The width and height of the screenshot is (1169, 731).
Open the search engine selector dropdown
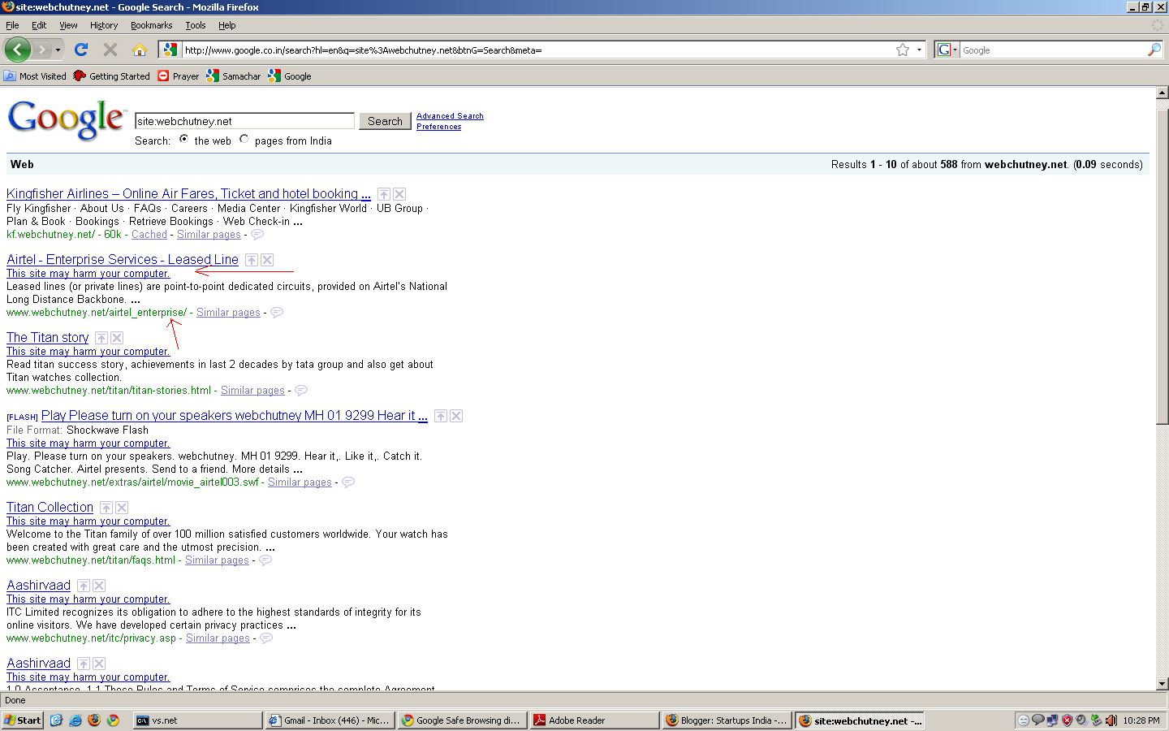pos(955,50)
